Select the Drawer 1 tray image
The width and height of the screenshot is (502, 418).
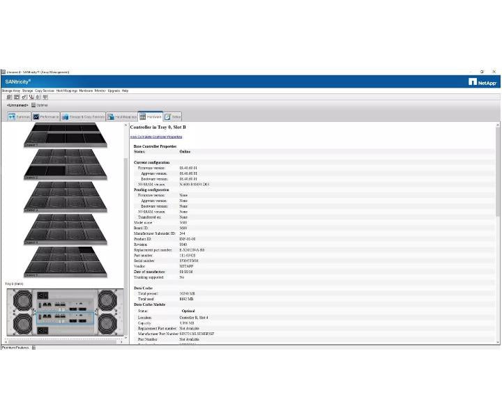click(x=66, y=135)
